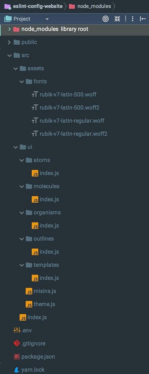149x374 pixels.
Task: Click the font icon of rubik-v7-latin-500.woff
Action: tap(34, 95)
